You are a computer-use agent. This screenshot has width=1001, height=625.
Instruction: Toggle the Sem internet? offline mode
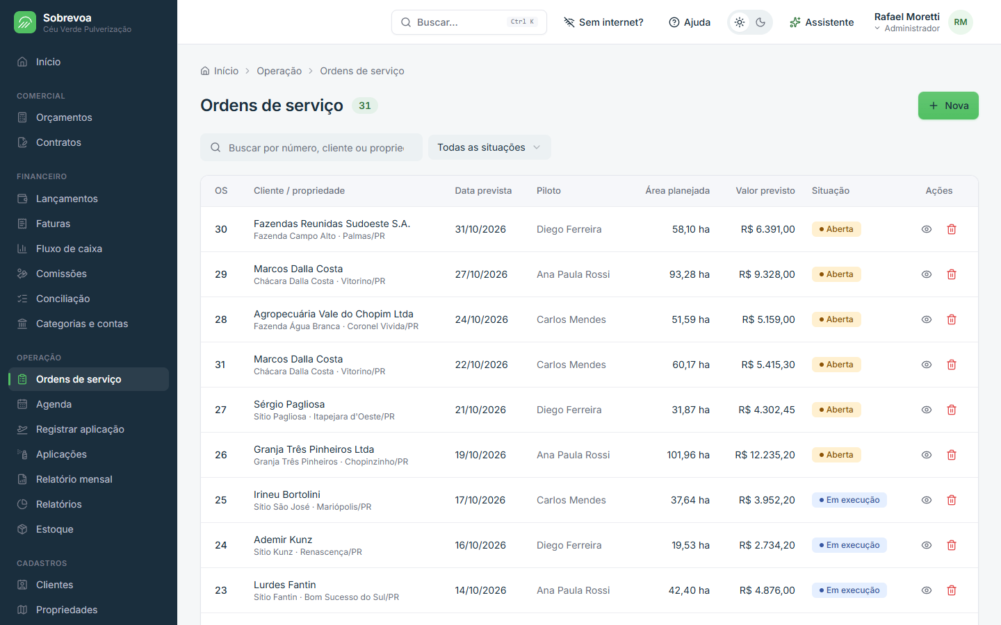pyautogui.click(x=603, y=22)
